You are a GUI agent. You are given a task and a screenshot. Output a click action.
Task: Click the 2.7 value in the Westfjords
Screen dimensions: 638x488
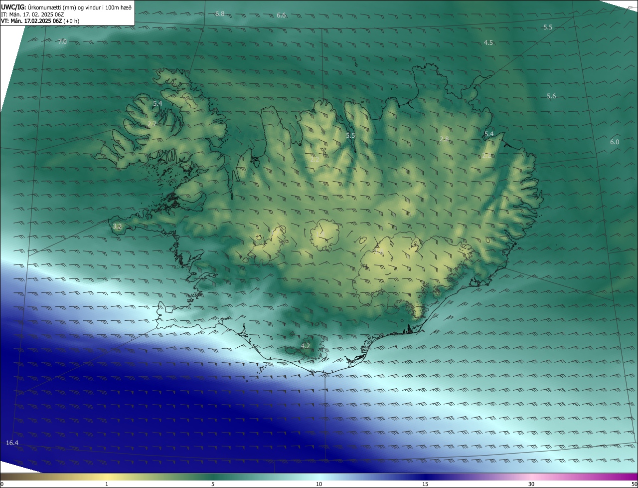tap(152, 124)
